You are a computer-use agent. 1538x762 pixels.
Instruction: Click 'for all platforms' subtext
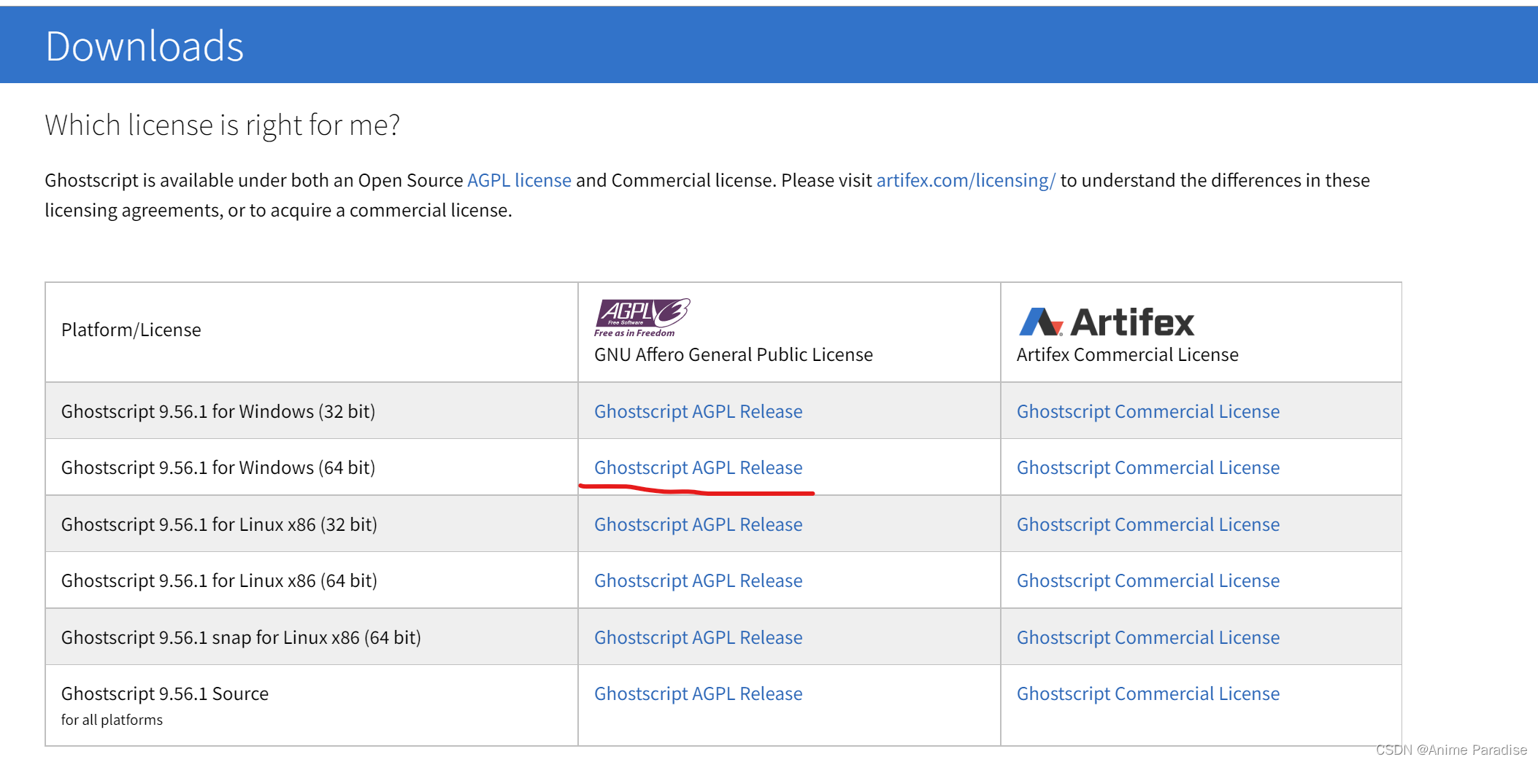click(112, 720)
